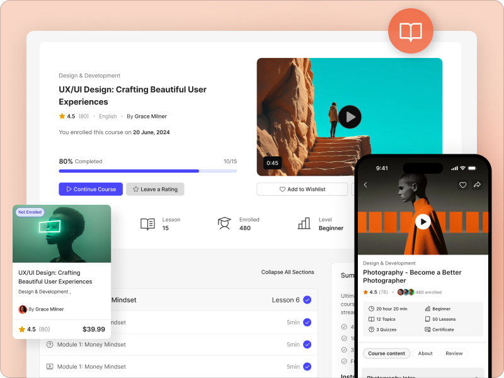Screen dimensions: 504x378
Task: Click the Leave a Rating button
Action: [x=155, y=189]
